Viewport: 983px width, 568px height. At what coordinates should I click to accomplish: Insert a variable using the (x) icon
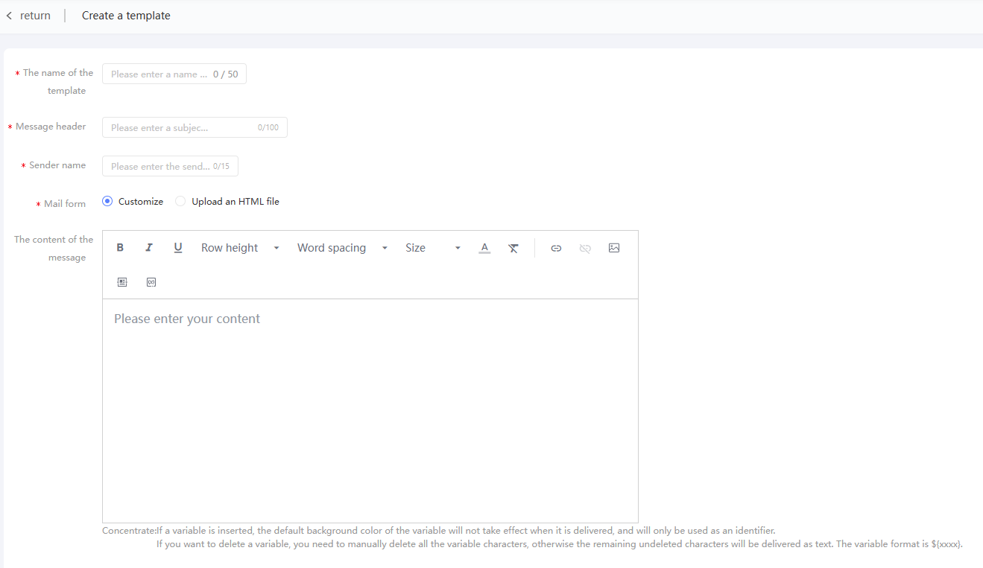coord(151,282)
